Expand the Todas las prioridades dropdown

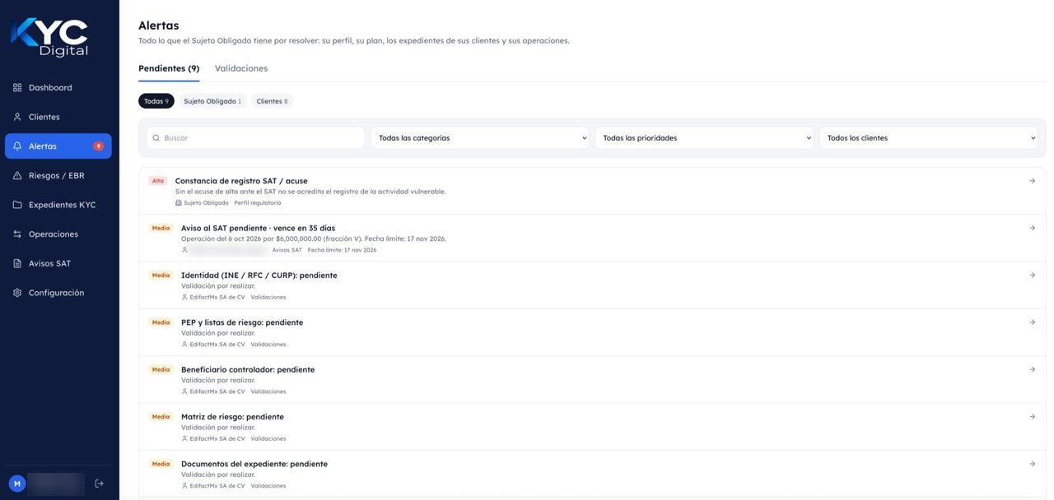point(704,138)
